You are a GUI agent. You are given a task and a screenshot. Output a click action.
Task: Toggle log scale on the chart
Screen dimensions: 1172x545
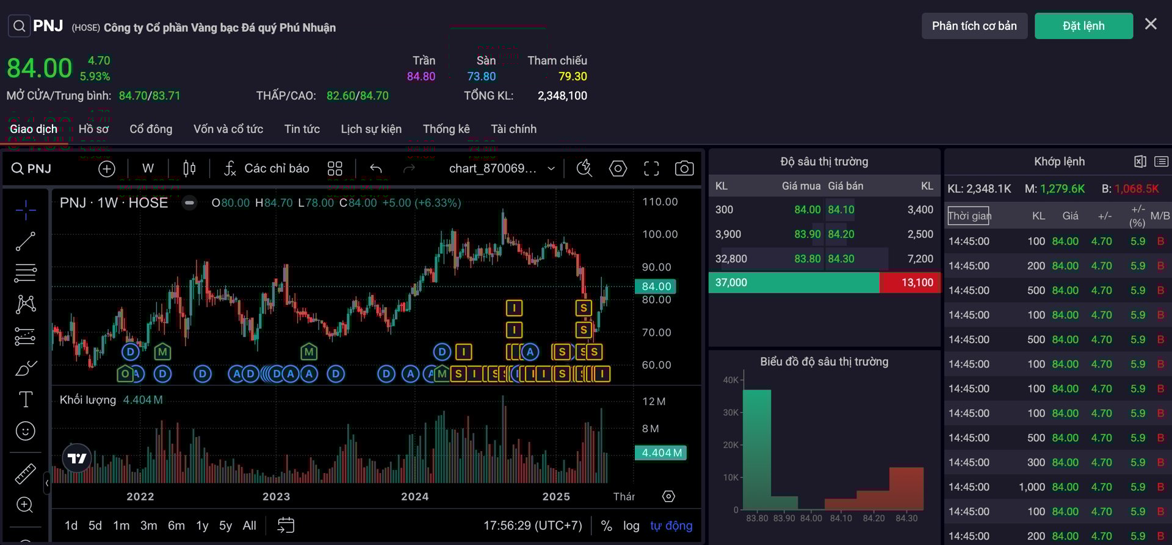coord(631,525)
